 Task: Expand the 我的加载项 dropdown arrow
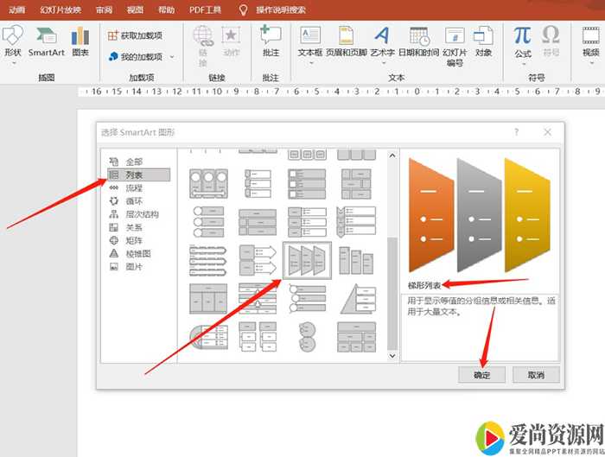point(171,57)
